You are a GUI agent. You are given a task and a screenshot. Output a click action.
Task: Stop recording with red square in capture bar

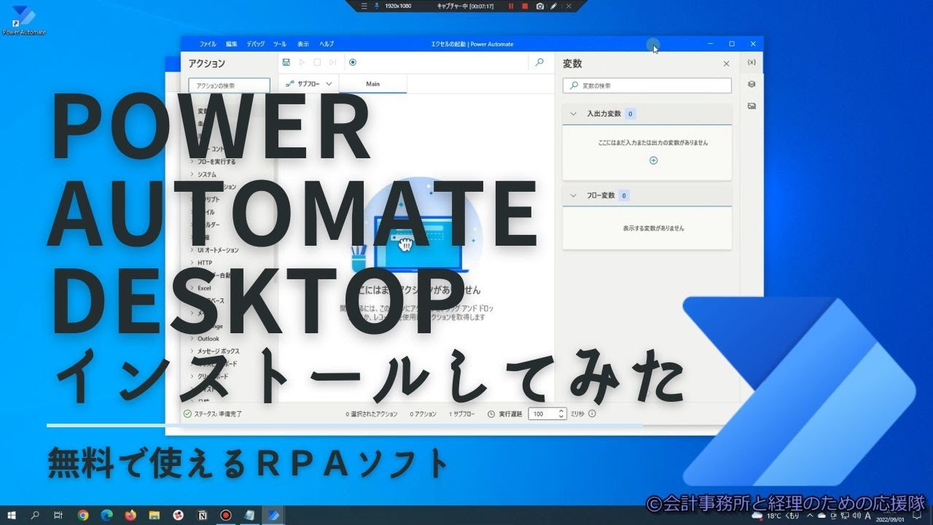[x=525, y=6]
